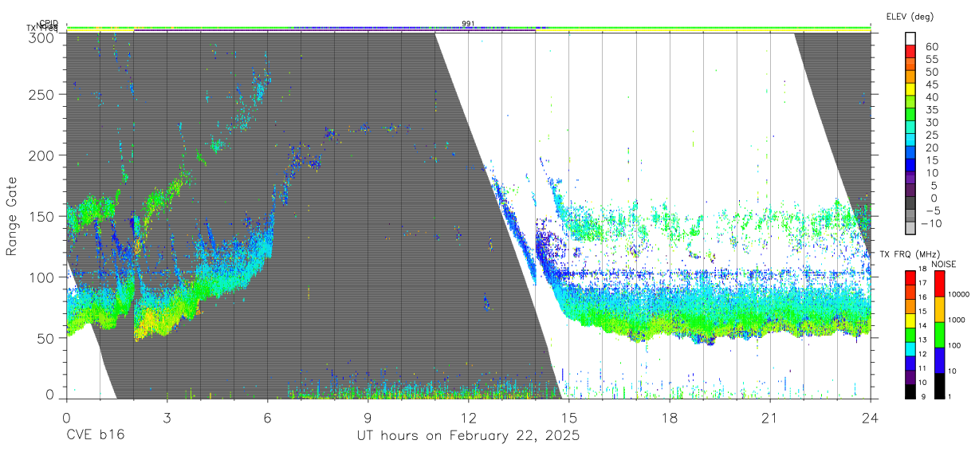979x452 pixels.
Task: Click the light gray bottom ELEV swatch
Action: click(912, 230)
